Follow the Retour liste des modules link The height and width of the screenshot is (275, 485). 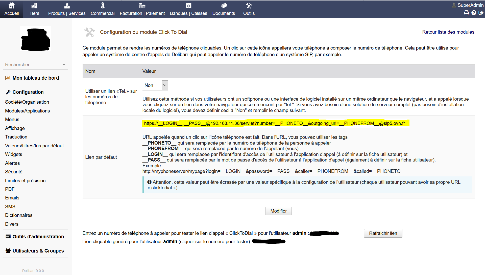pos(448,32)
